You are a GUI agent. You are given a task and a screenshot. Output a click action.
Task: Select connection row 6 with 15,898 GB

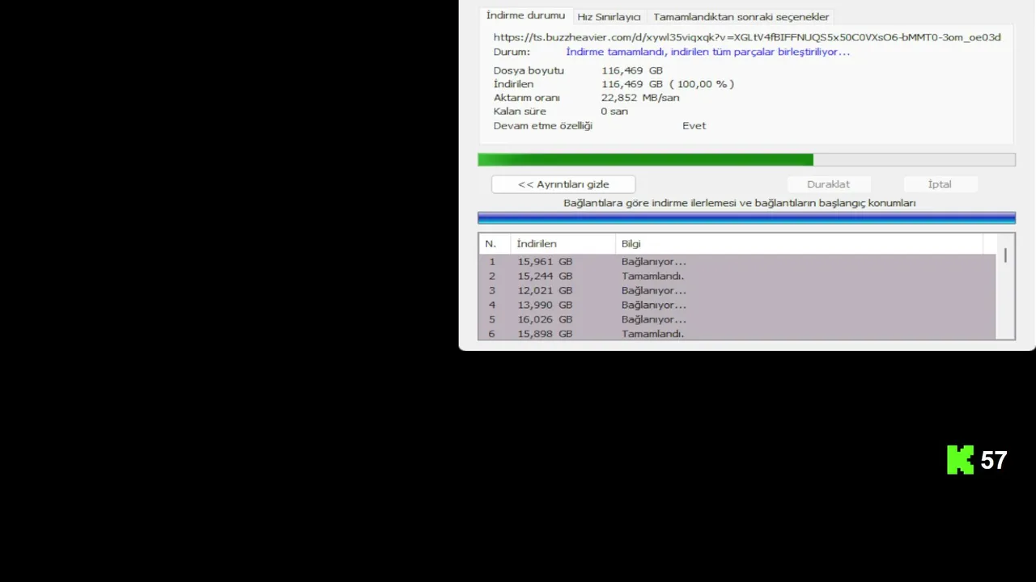tap(737, 334)
